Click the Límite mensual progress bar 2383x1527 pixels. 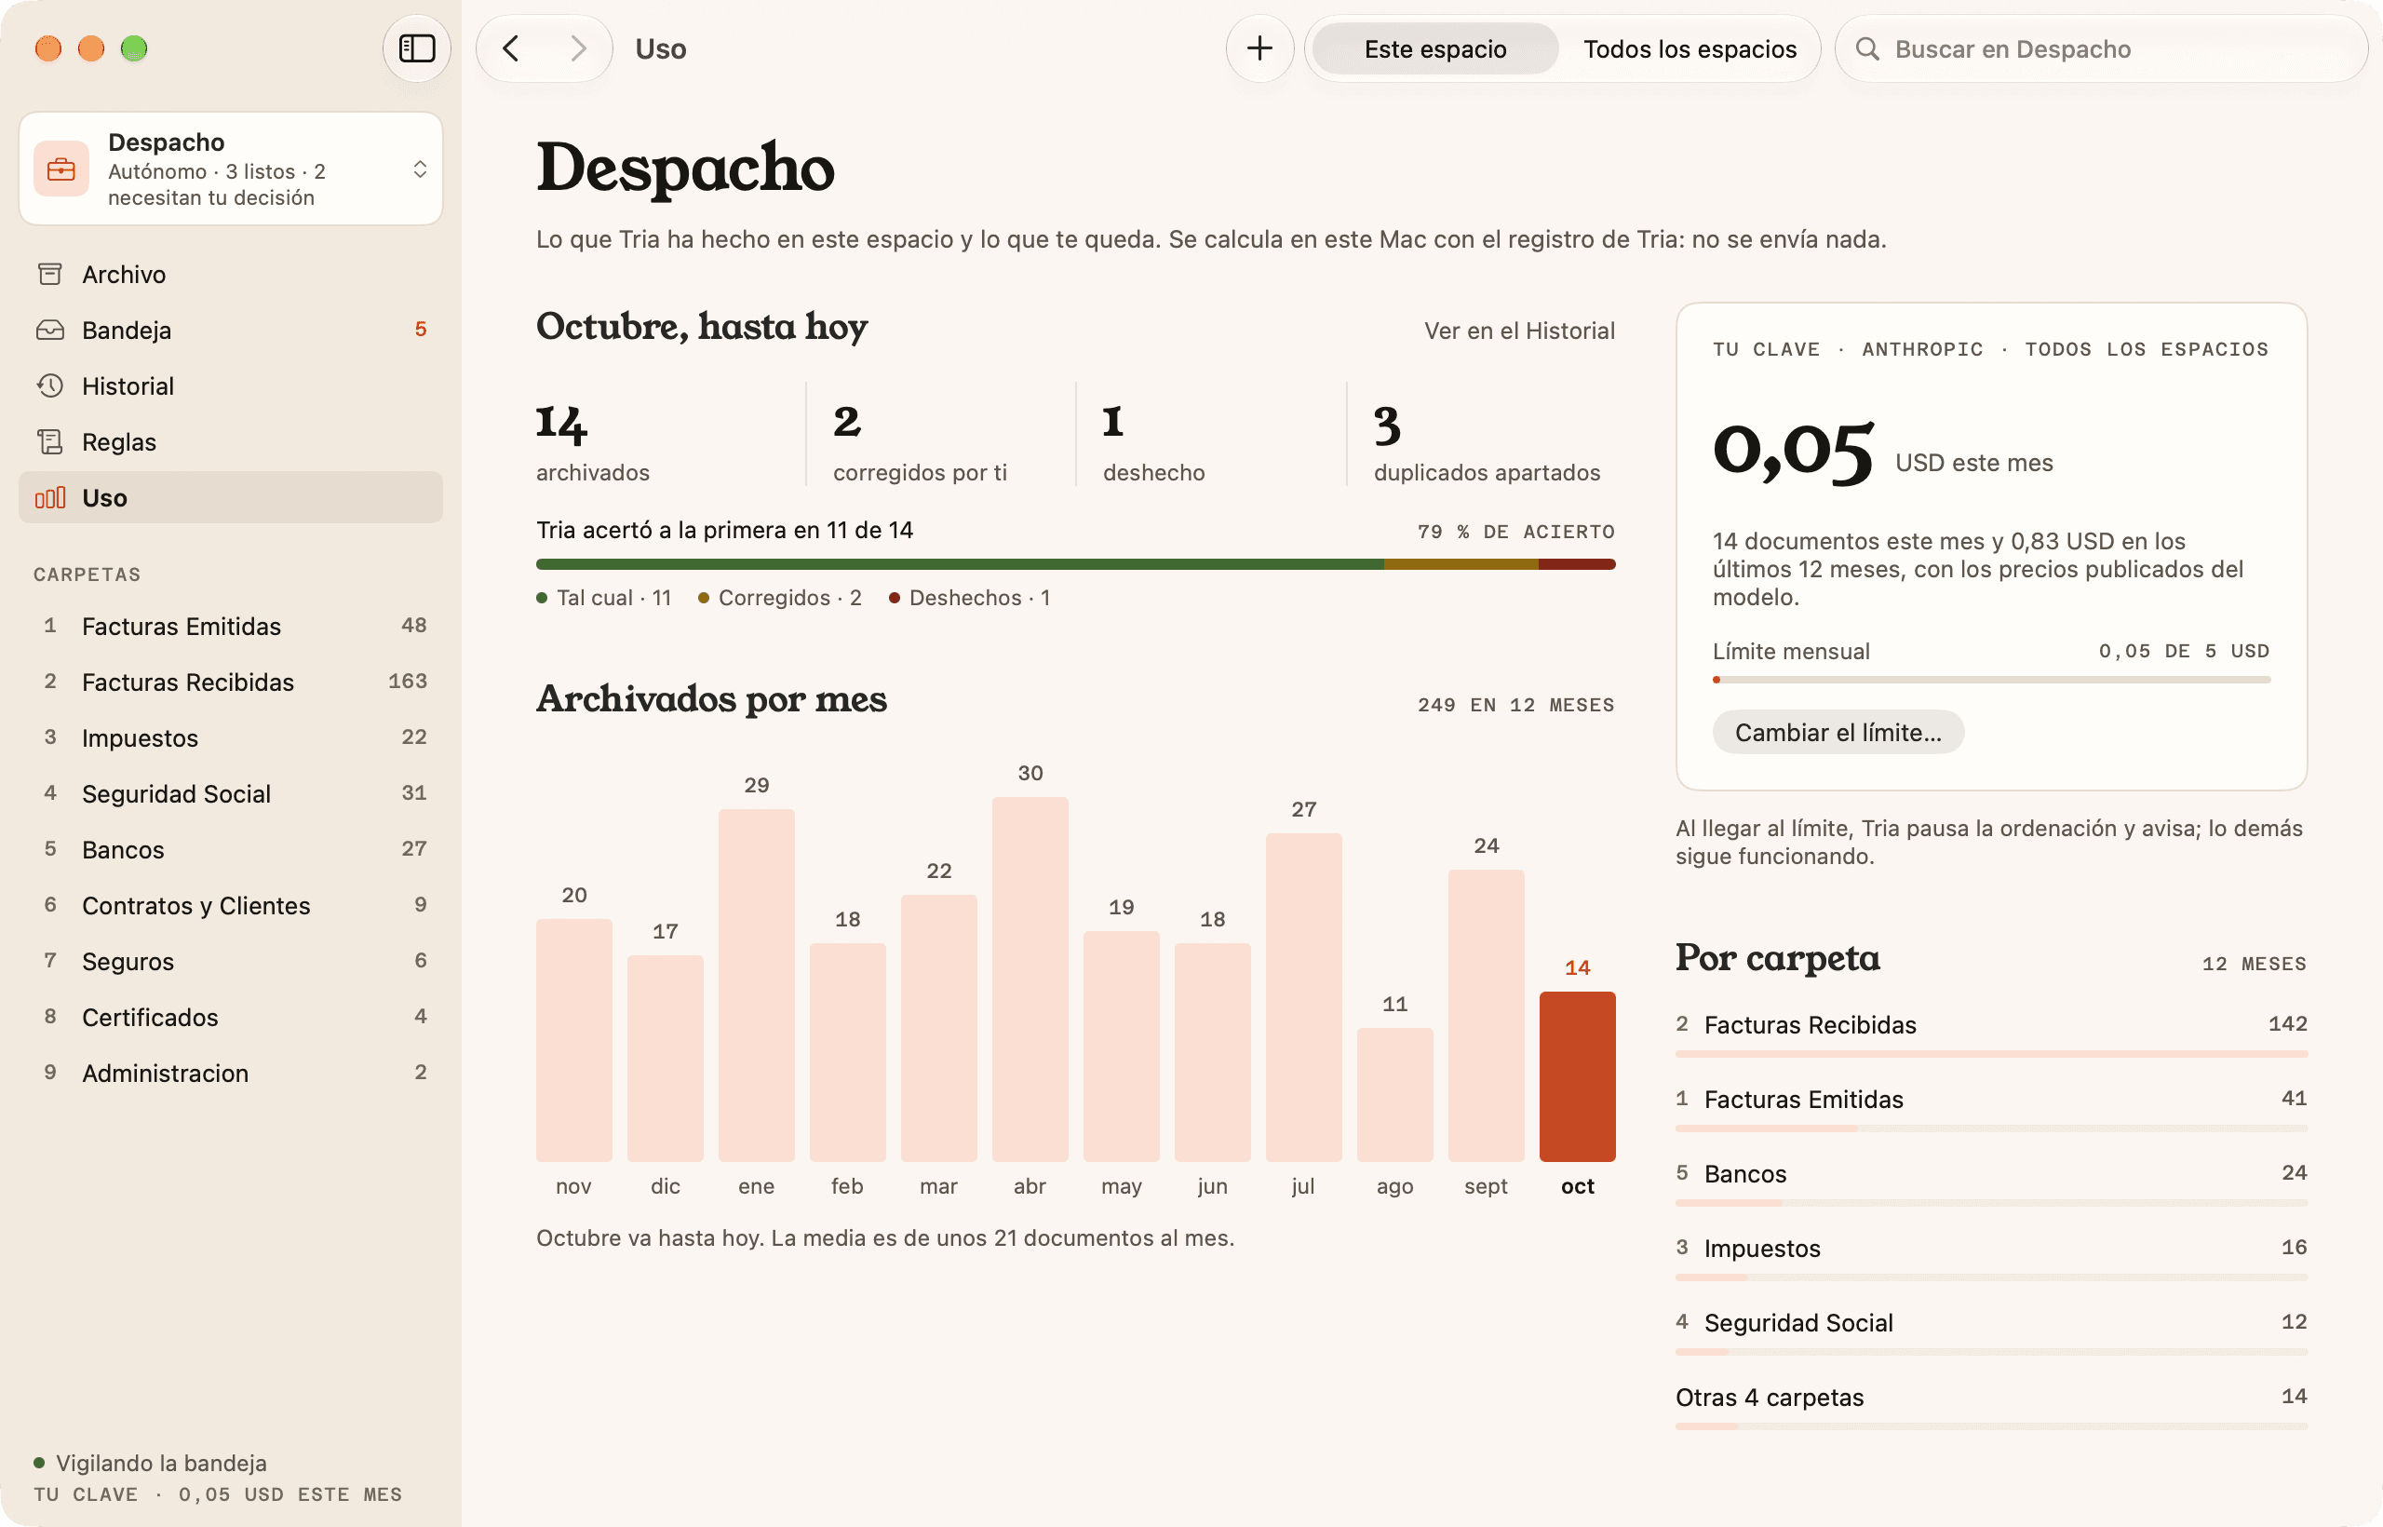1991,679
